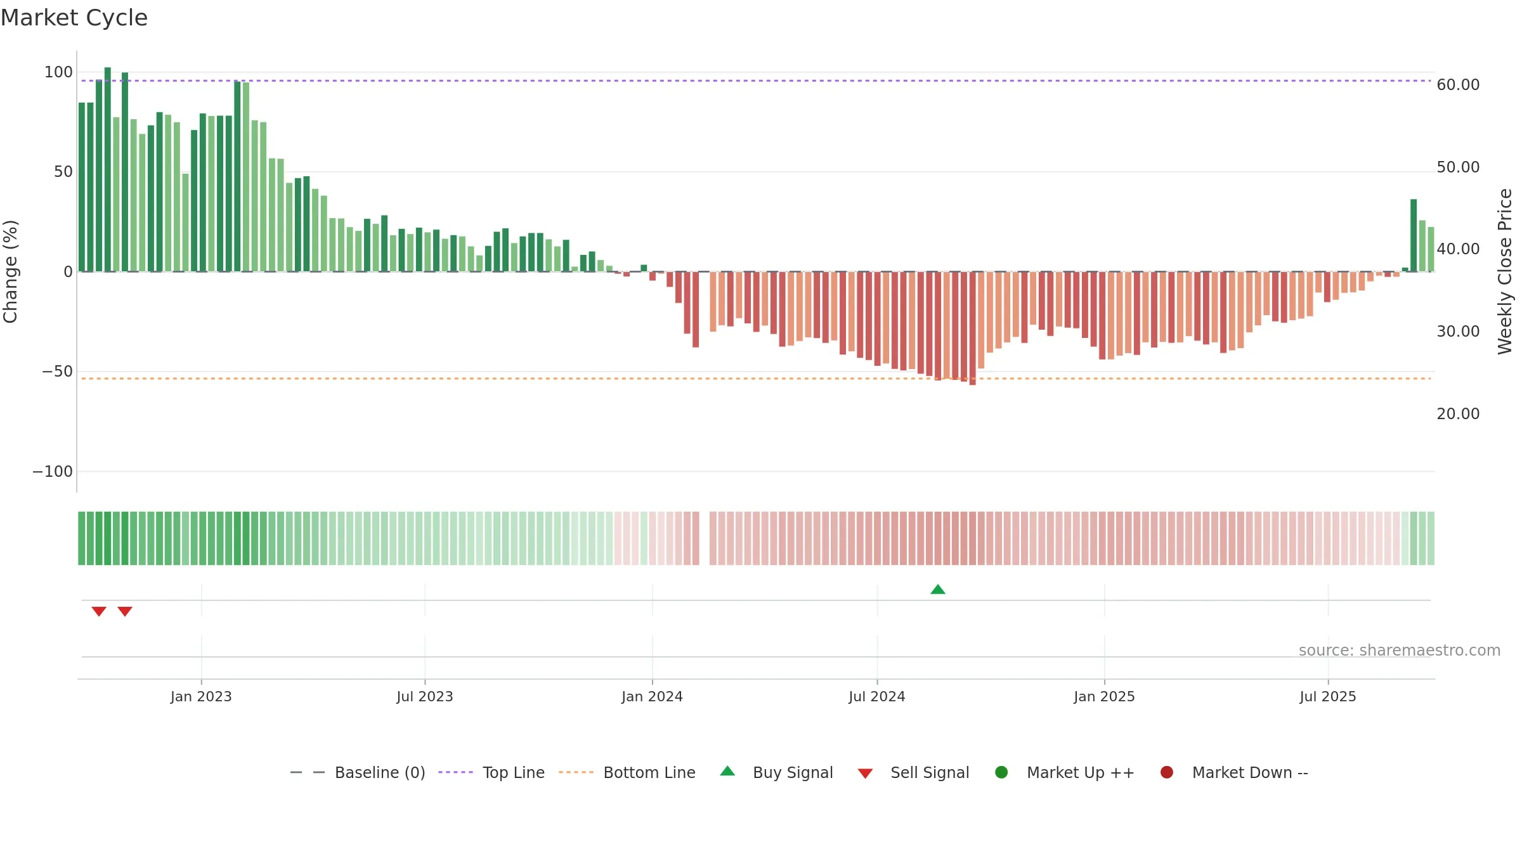Click the green Market Up circle in the legend
Viewport: 1522px width, 856px height.
click(x=1002, y=772)
